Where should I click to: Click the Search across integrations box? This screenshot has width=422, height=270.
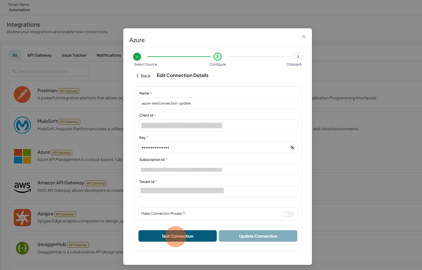[x=49, y=71]
